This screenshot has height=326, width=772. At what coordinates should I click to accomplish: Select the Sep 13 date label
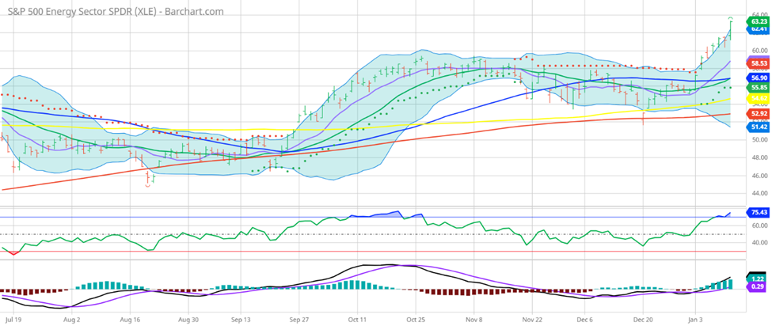pyautogui.click(x=241, y=319)
